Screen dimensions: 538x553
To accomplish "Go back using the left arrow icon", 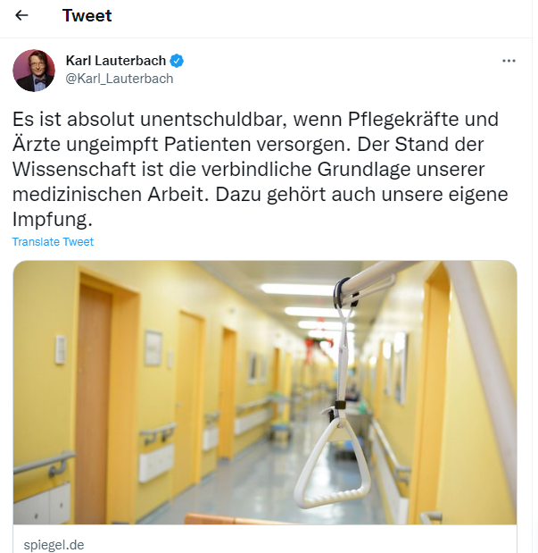I will coord(21,15).
